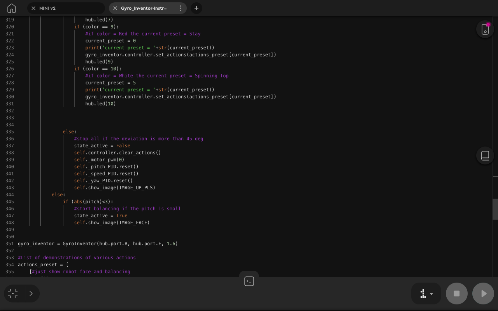Image resolution: width=498 pixels, height=311 pixels.
Task: Close the Gyro_Inventor-Instr project
Action: (x=115, y=8)
